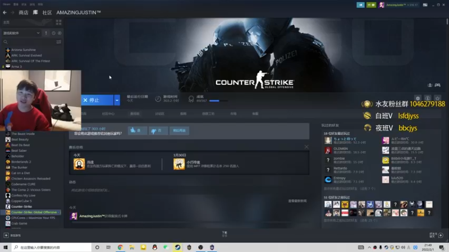Viewport: 449px width, 252px height.
Task: Open the downloads section at bottom
Action: tap(224, 234)
